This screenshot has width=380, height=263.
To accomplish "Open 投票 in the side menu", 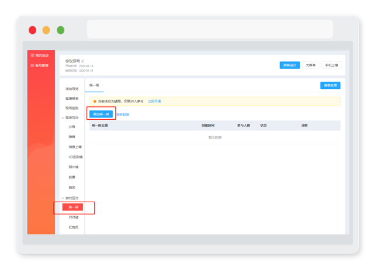I will tap(72, 177).
